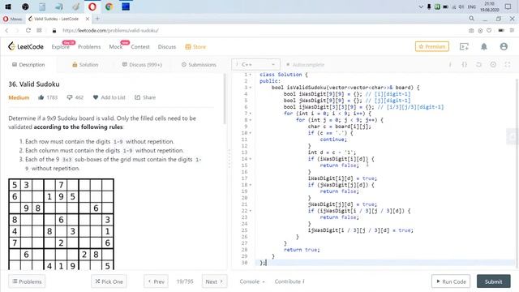The image size is (519, 292).
Task: Open the Submissions tab
Action: pos(199,65)
